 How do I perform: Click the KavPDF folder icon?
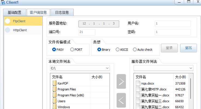[x=54, y=83]
